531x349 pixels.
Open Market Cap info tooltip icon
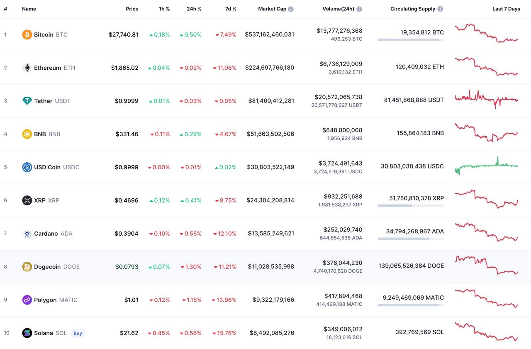[291, 9]
